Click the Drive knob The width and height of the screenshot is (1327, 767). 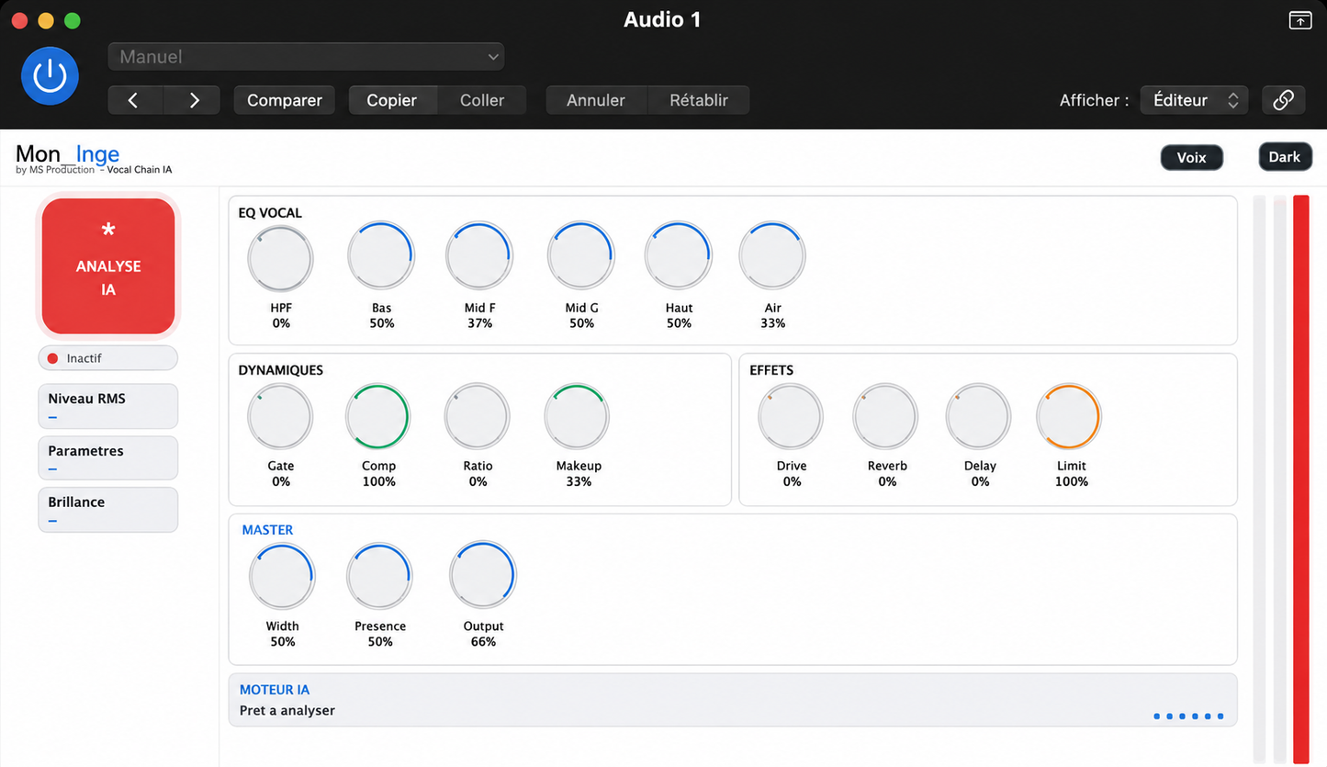pos(791,416)
